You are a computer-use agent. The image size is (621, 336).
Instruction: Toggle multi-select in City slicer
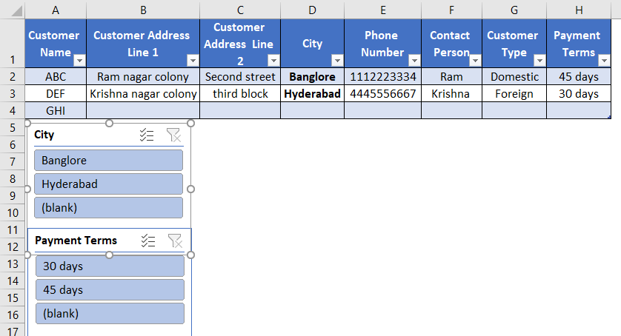pyautogui.click(x=147, y=135)
